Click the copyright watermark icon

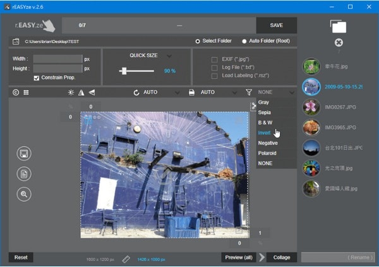click(x=16, y=92)
